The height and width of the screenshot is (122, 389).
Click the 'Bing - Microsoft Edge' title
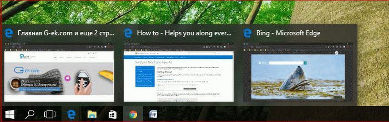pos(288,33)
